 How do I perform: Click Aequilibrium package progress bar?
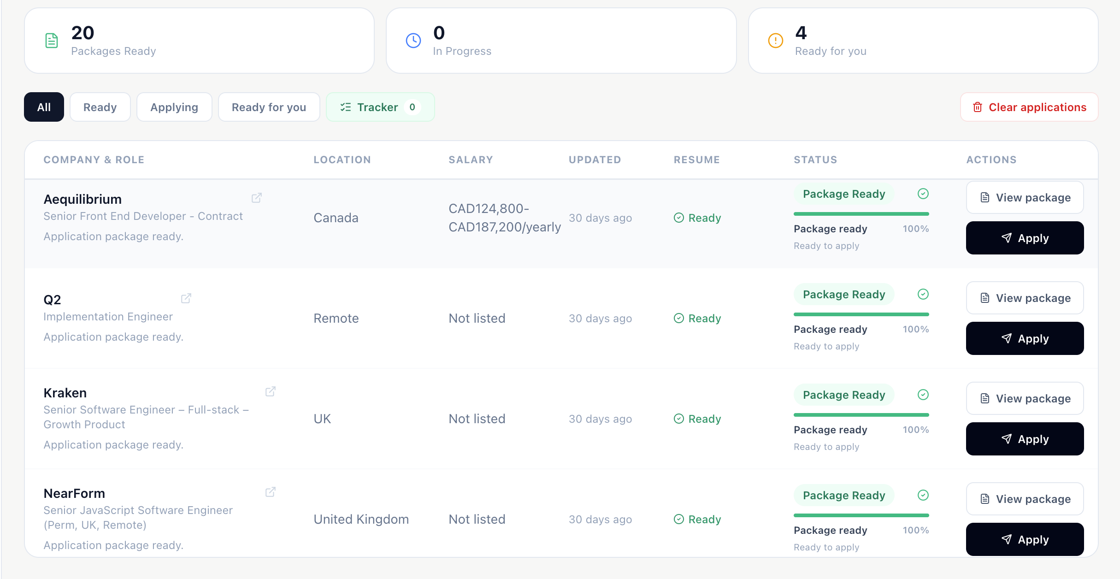point(861,214)
